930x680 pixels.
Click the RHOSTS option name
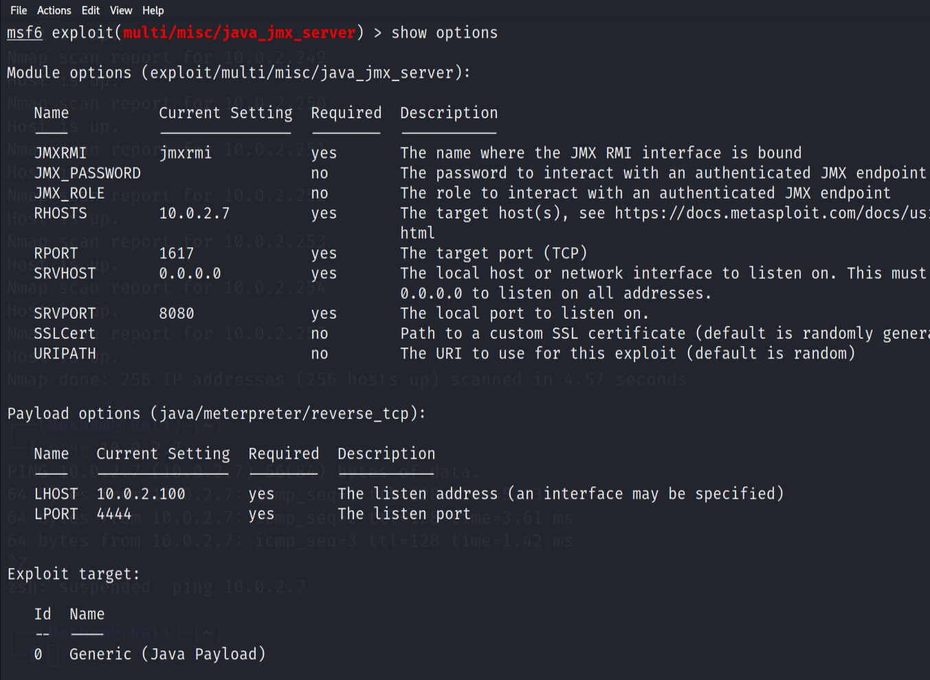(60, 213)
